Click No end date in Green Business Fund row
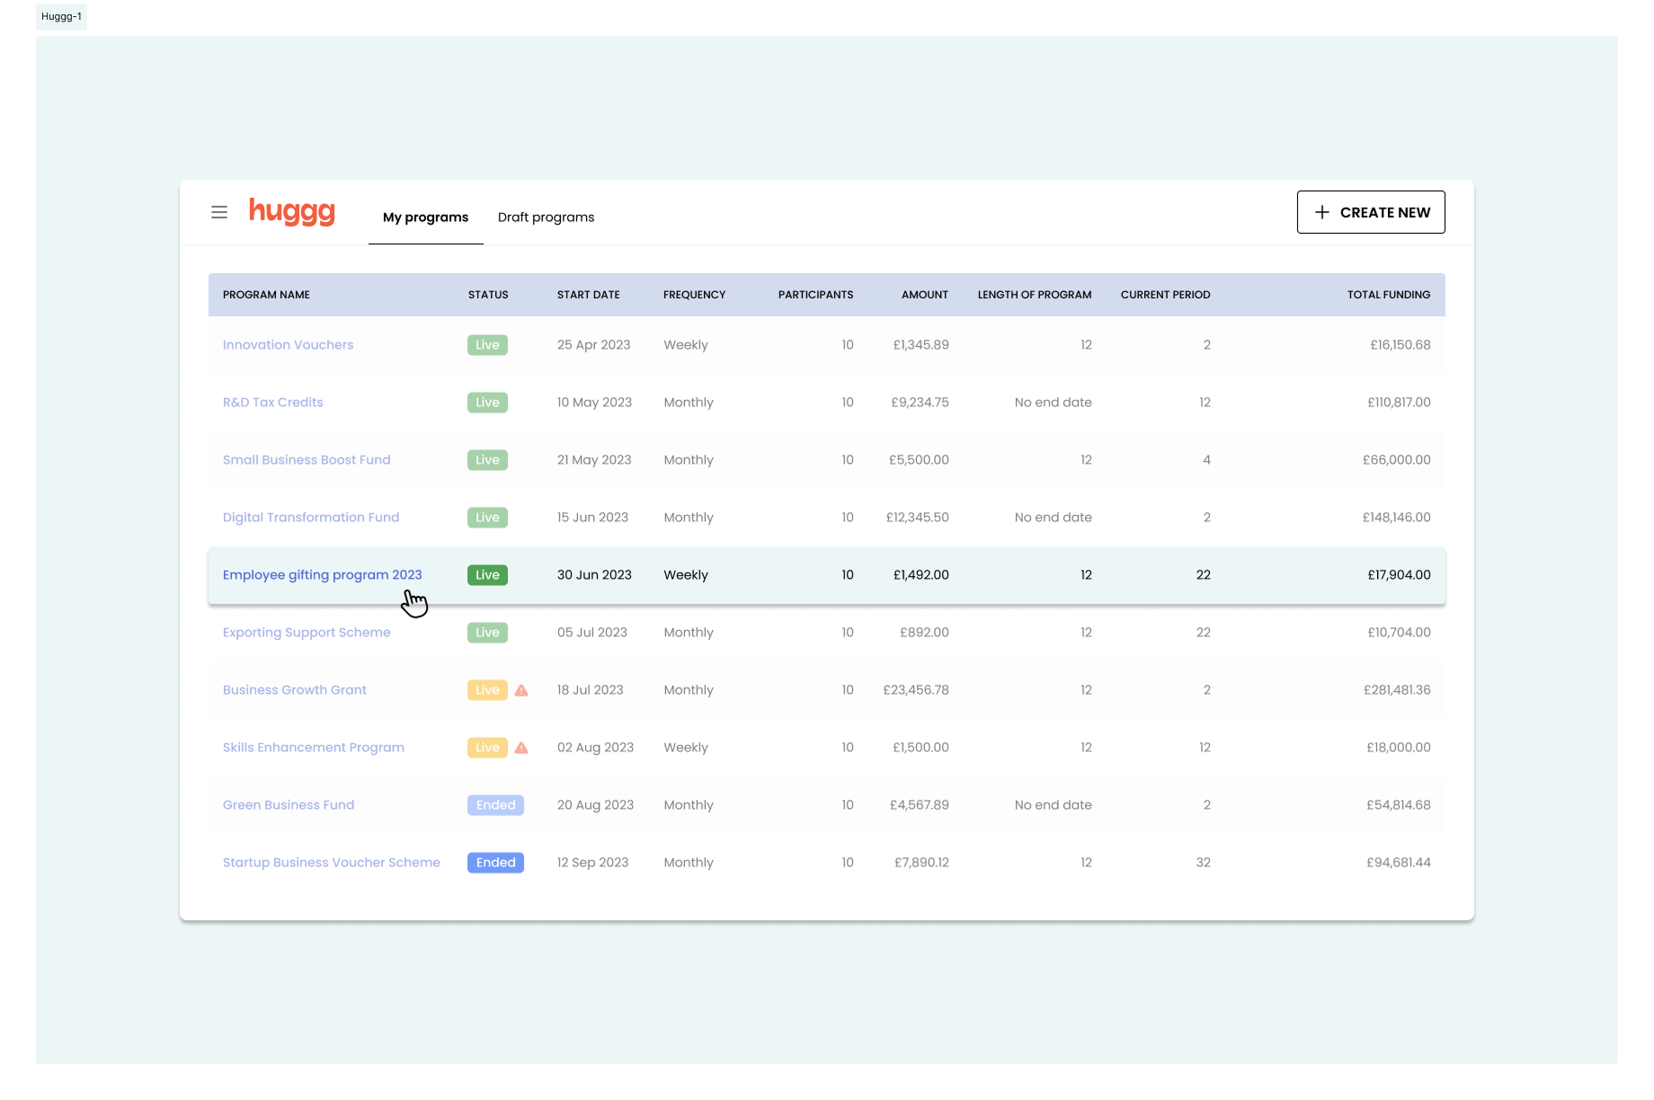The image size is (1654, 1100). coord(1054,805)
